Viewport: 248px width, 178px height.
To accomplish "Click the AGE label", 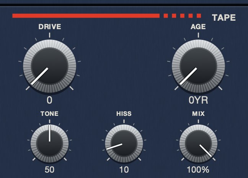I will 198,26.
